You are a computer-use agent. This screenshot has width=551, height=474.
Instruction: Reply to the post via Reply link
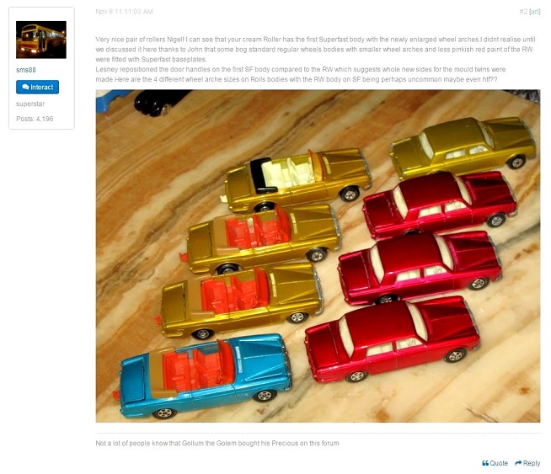pos(527,463)
